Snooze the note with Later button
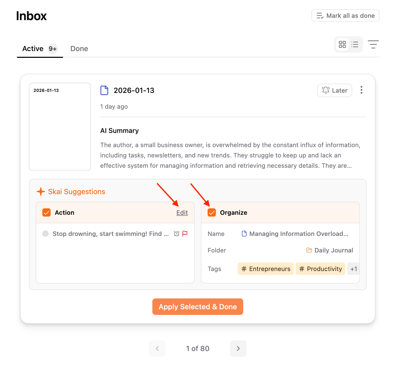394x365 pixels. pos(335,90)
